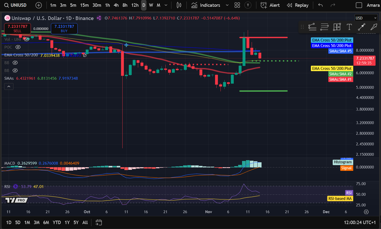Click the empty-set symbol on EMA Cross row
The image size is (381, 229).
tap(85, 55)
